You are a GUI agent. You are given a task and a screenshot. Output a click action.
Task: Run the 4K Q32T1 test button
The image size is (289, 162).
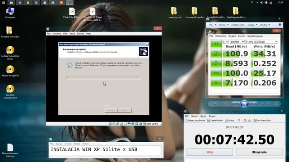[x=216, y=63]
